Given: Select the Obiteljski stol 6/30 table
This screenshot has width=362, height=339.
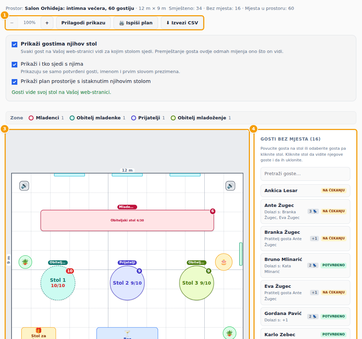Looking at the screenshot, I should click(127, 220).
